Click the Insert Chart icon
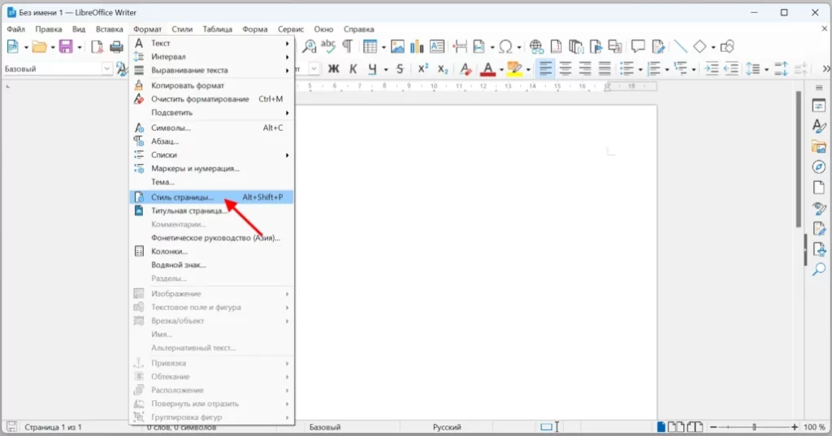This screenshot has height=436, width=832. pos(417,46)
